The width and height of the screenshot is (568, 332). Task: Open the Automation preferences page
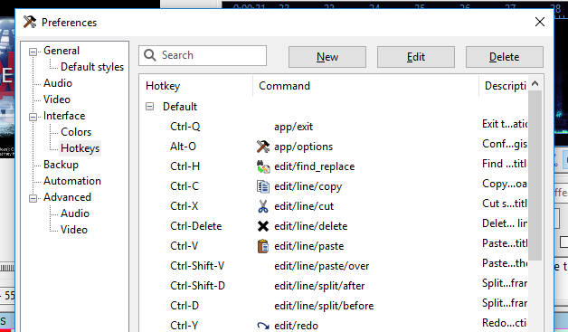pyautogui.click(x=72, y=181)
